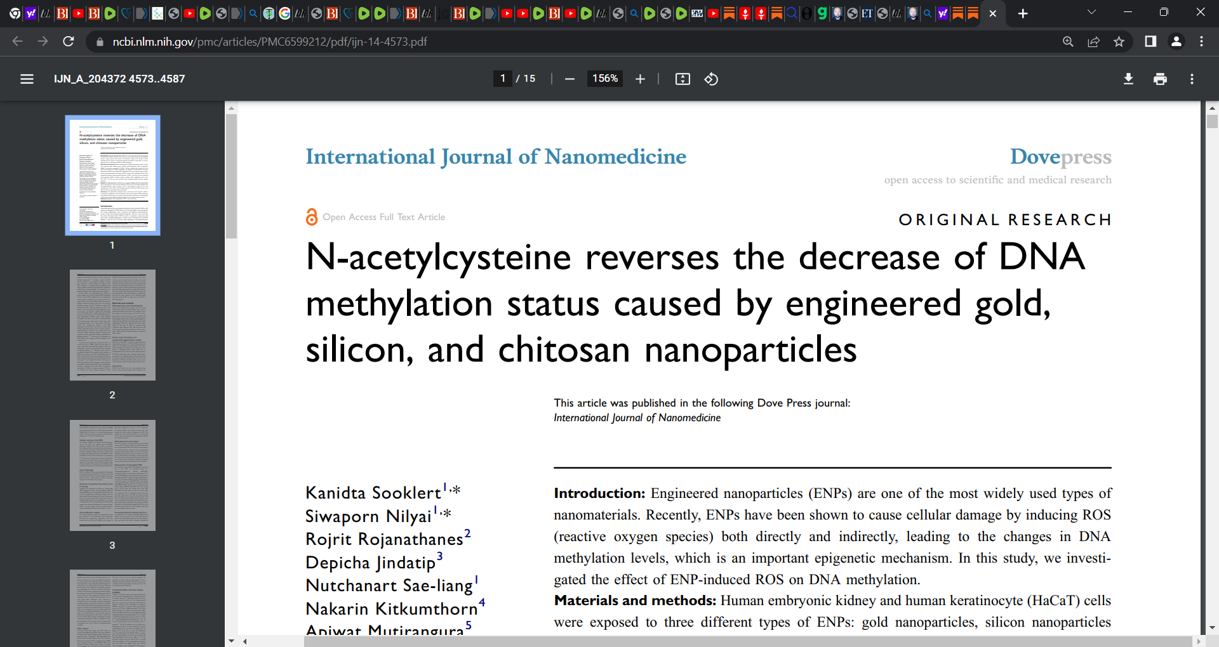This screenshot has height=647, width=1219.
Task: Switch to the teal T icon tab
Action: [x=269, y=13]
